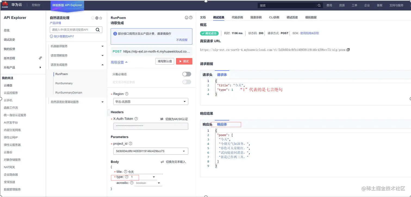Switch to the 模拟数据 tab
This screenshot has width=411, height=197.
click(x=311, y=17)
